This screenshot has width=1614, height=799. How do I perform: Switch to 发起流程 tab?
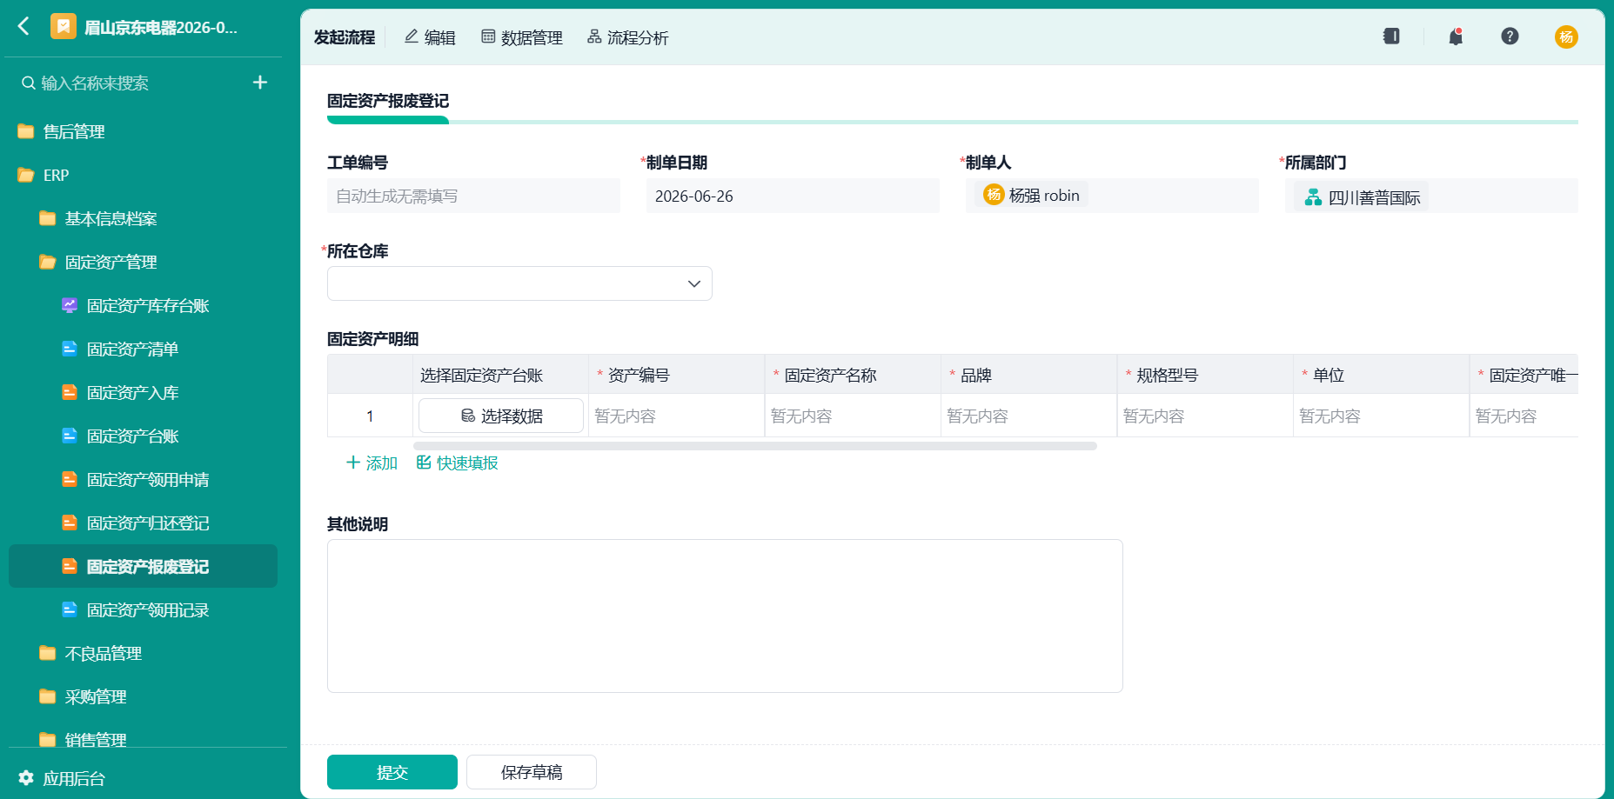point(344,37)
